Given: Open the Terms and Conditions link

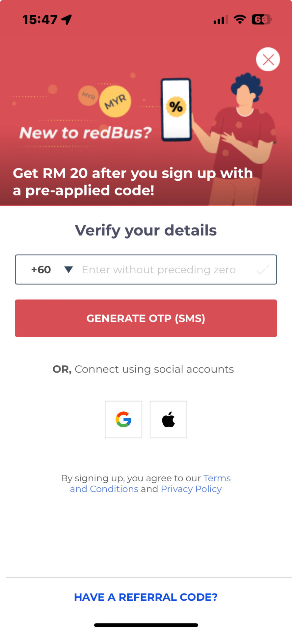Looking at the screenshot, I should 104,489.
